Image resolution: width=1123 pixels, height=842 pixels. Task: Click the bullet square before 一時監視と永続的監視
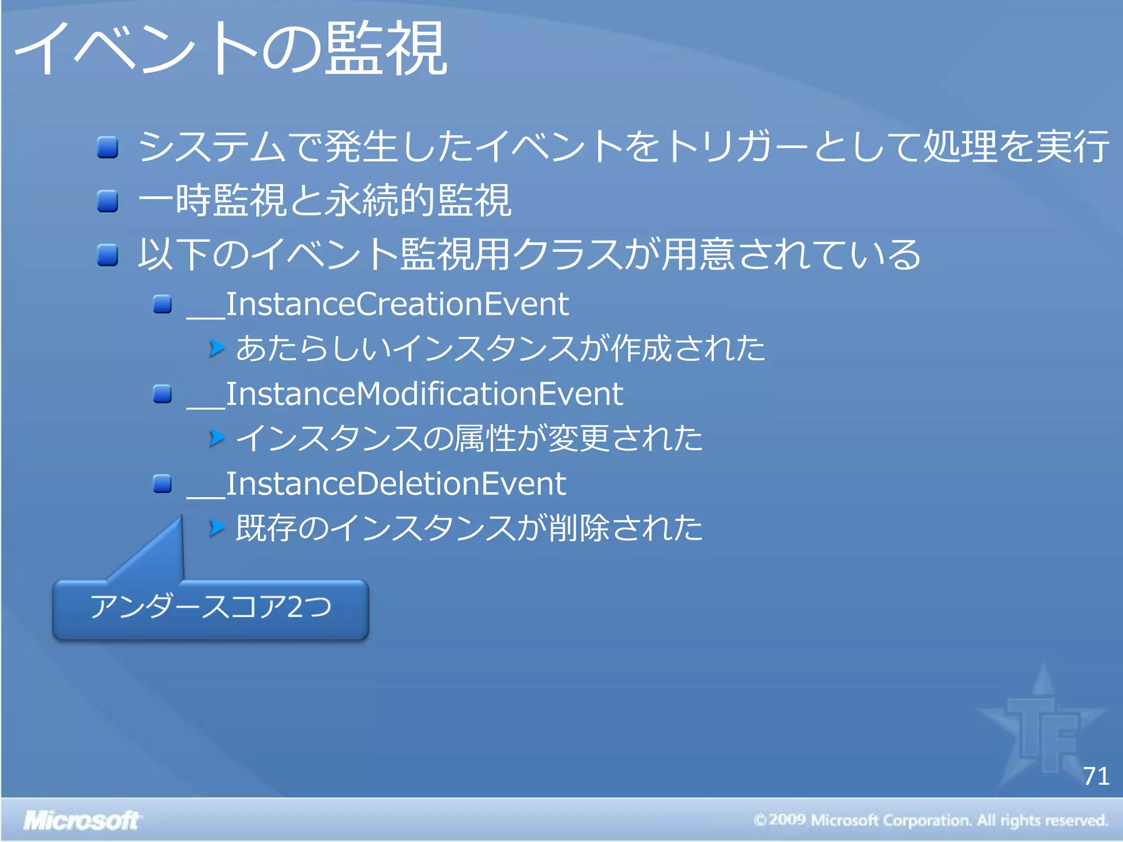pyautogui.click(x=107, y=201)
